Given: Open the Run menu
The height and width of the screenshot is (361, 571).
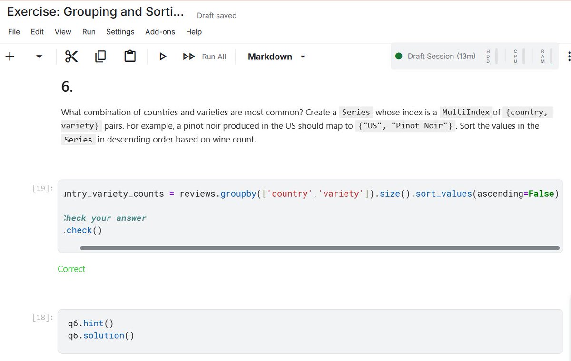Looking at the screenshot, I should (89, 32).
